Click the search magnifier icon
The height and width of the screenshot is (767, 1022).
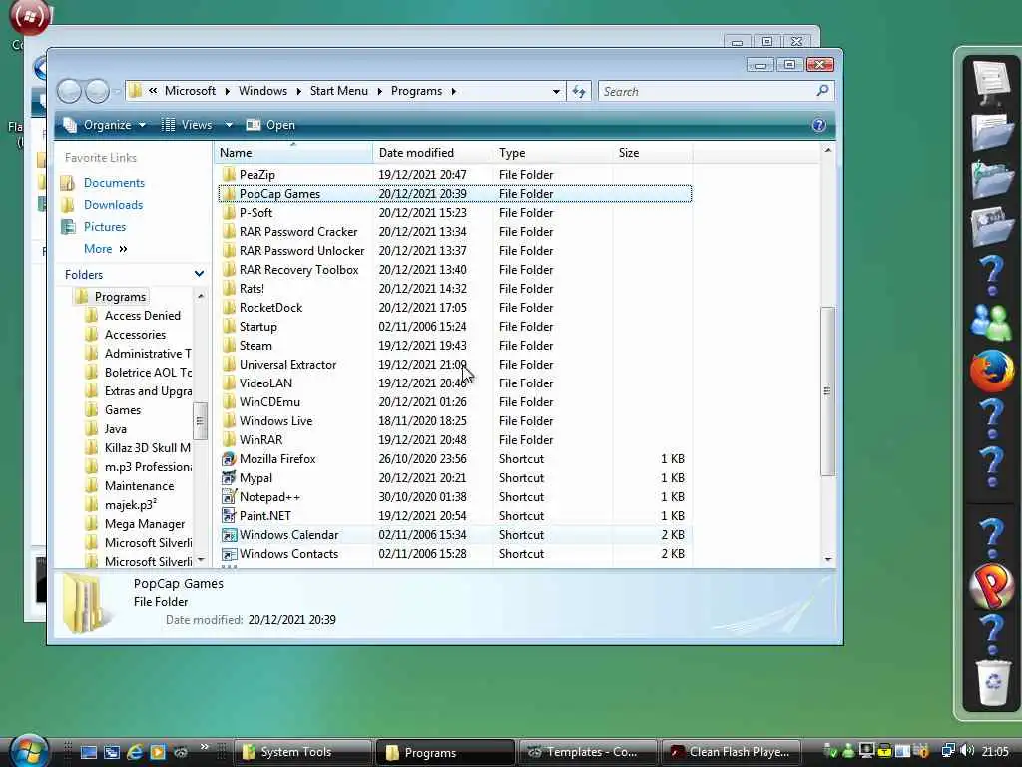[x=822, y=91]
